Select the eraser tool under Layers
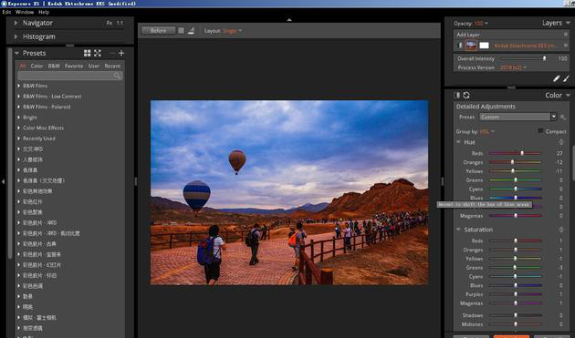The width and height of the screenshot is (575, 338). pyautogui.click(x=557, y=78)
